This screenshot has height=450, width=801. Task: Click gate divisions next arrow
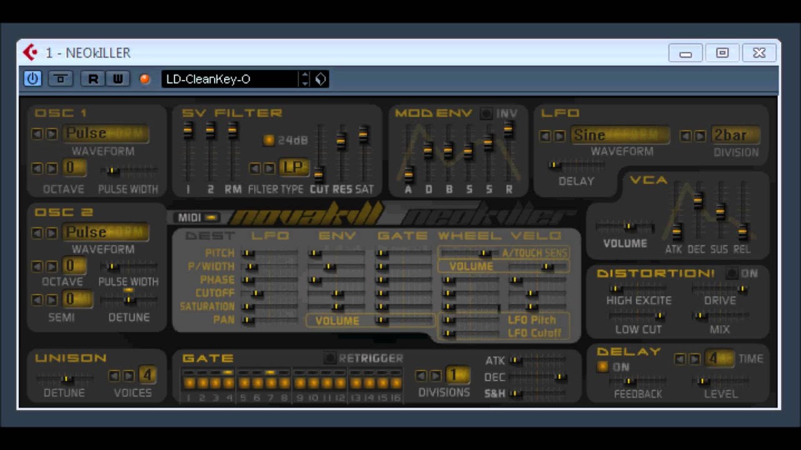tap(436, 376)
